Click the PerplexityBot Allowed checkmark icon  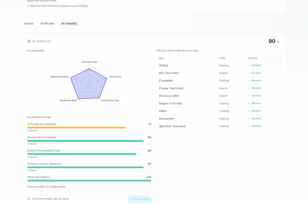coord(249,96)
